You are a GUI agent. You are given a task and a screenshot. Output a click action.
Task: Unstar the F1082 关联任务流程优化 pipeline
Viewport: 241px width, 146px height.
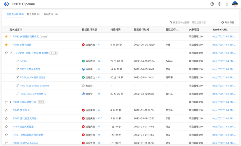6,37
